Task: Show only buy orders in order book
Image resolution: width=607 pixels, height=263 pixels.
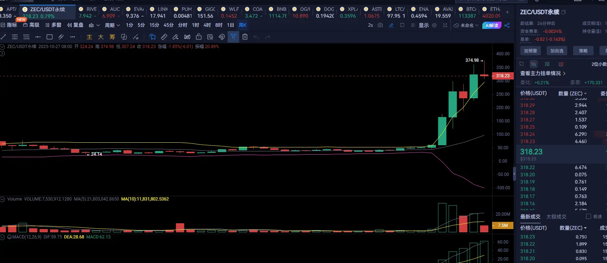Action: coord(547,64)
